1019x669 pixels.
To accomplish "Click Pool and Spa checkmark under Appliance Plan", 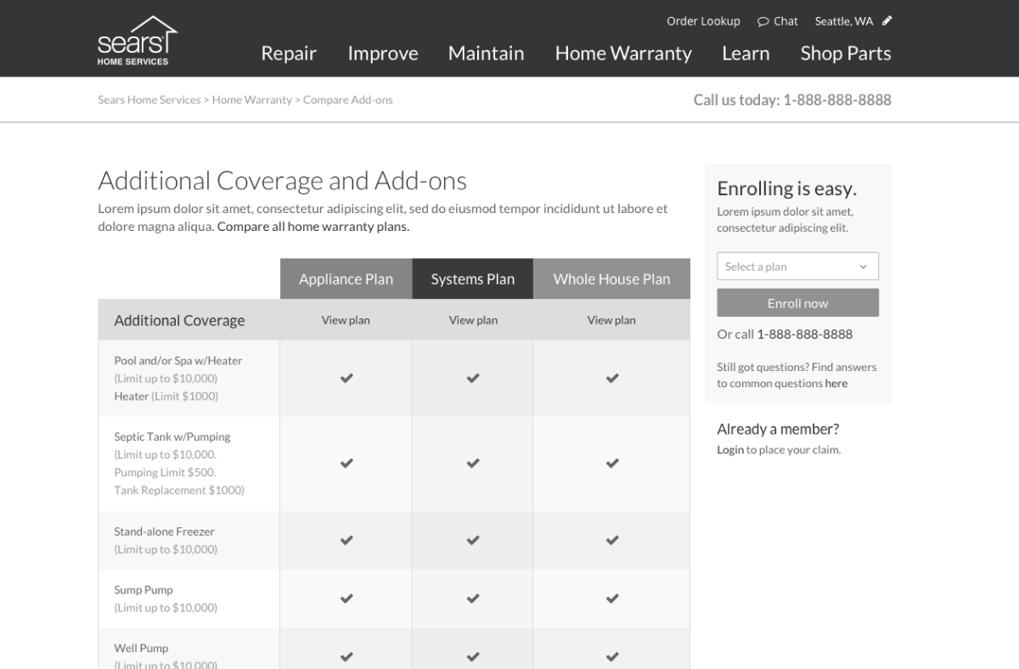I will coord(346,379).
